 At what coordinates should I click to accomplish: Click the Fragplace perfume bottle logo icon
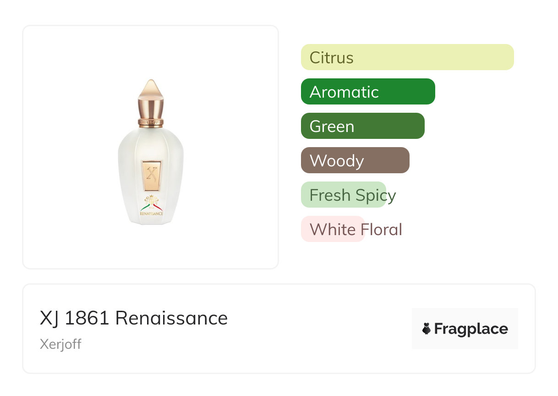pyautogui.click(x=427, y=329)
